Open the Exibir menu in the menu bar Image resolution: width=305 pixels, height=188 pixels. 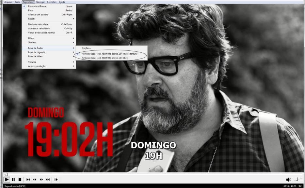[18, 2]
